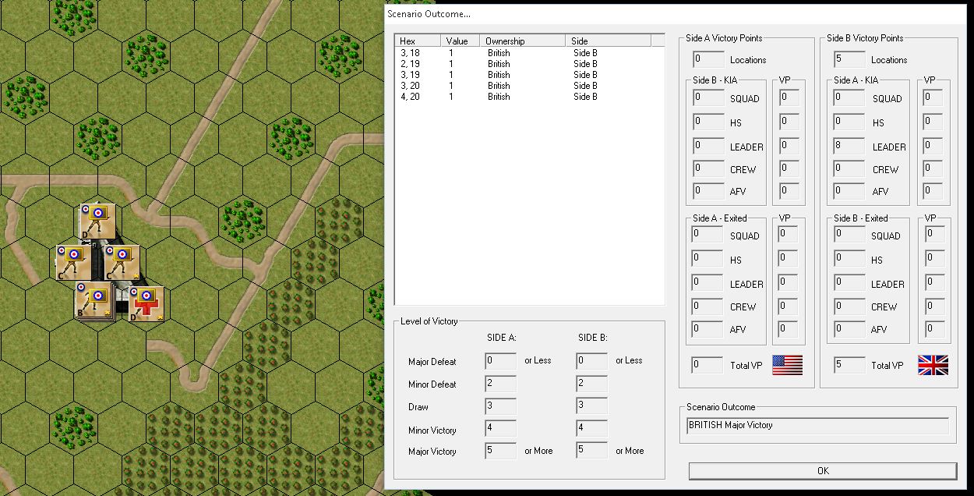The height and width of the screenshot is (496, 974).
Task: Click the SIDE A Minor Defeat threshold field
Action: click(x=501, y=384)
